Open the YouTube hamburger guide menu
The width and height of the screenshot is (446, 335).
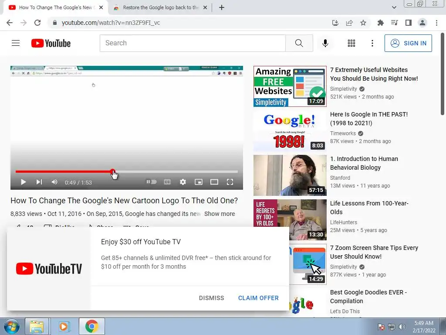click(16, 43)
